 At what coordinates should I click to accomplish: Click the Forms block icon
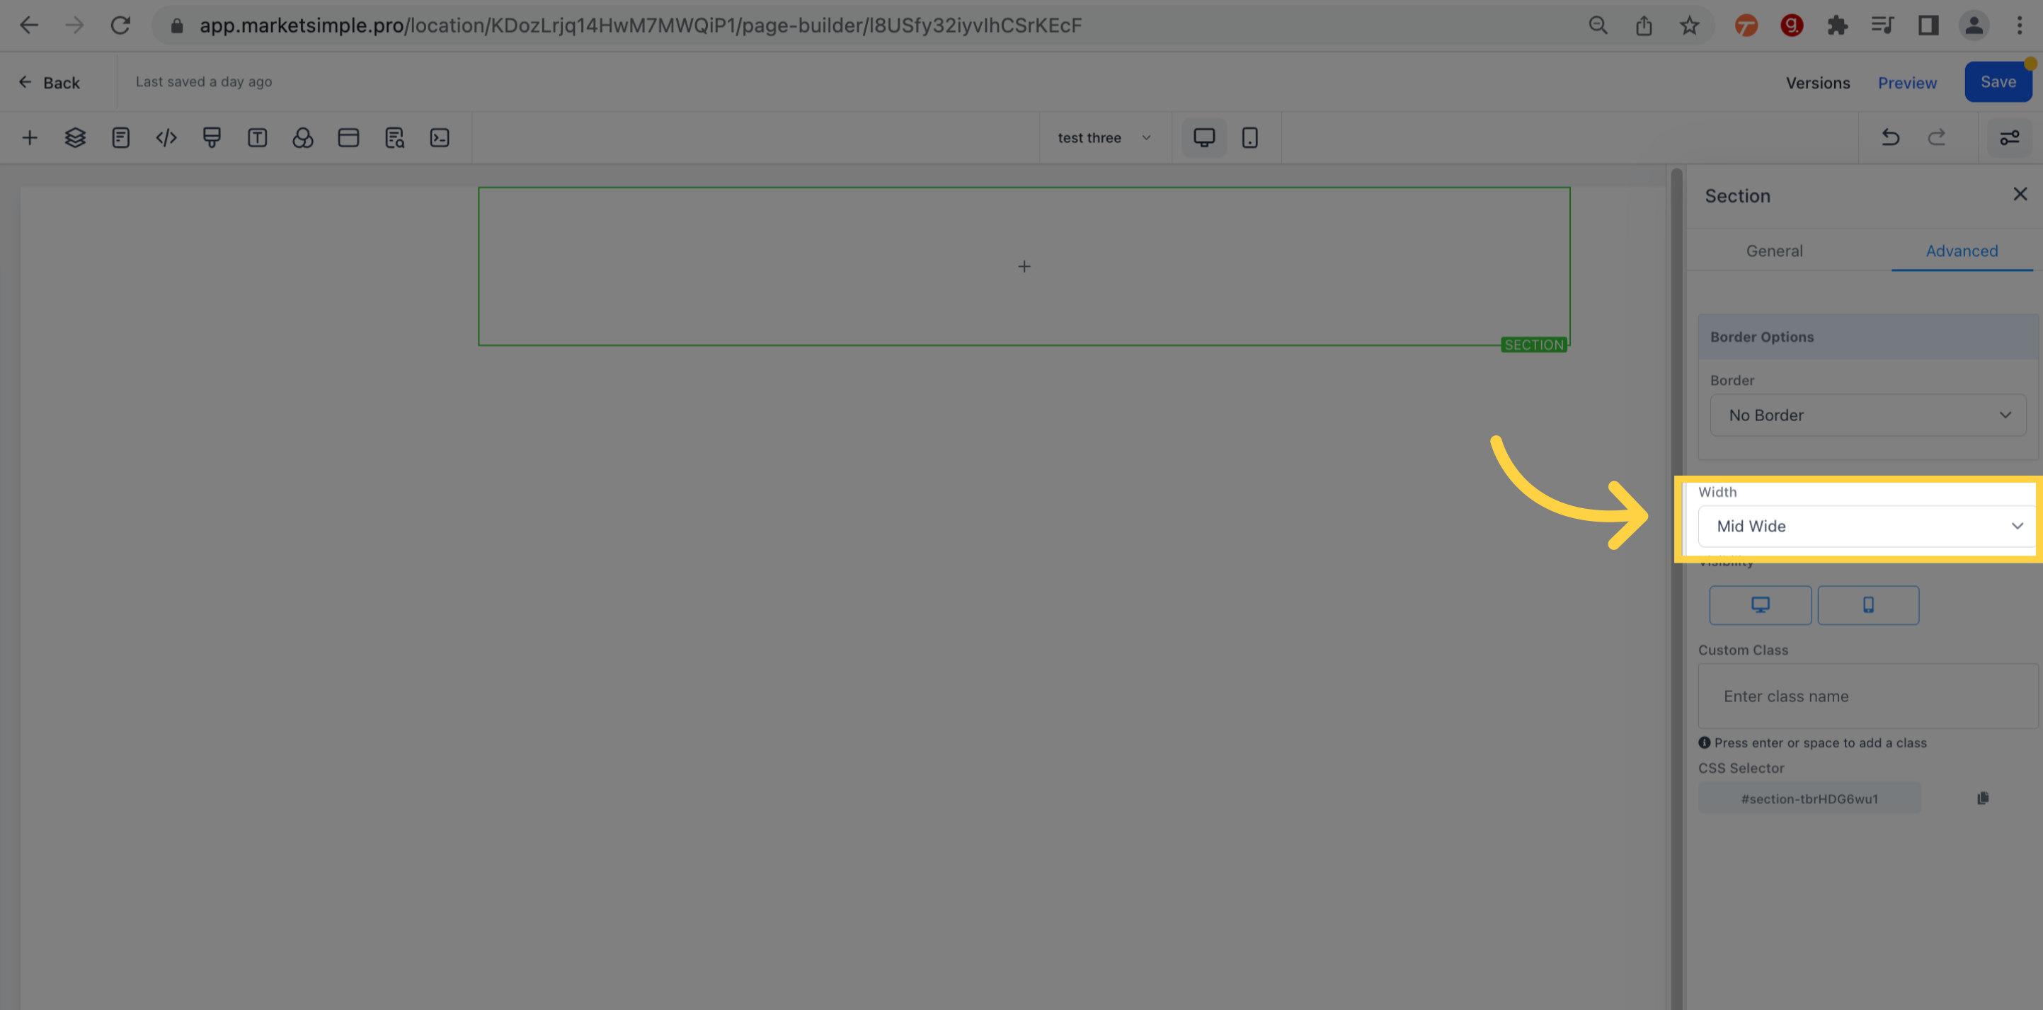(120, 137)
